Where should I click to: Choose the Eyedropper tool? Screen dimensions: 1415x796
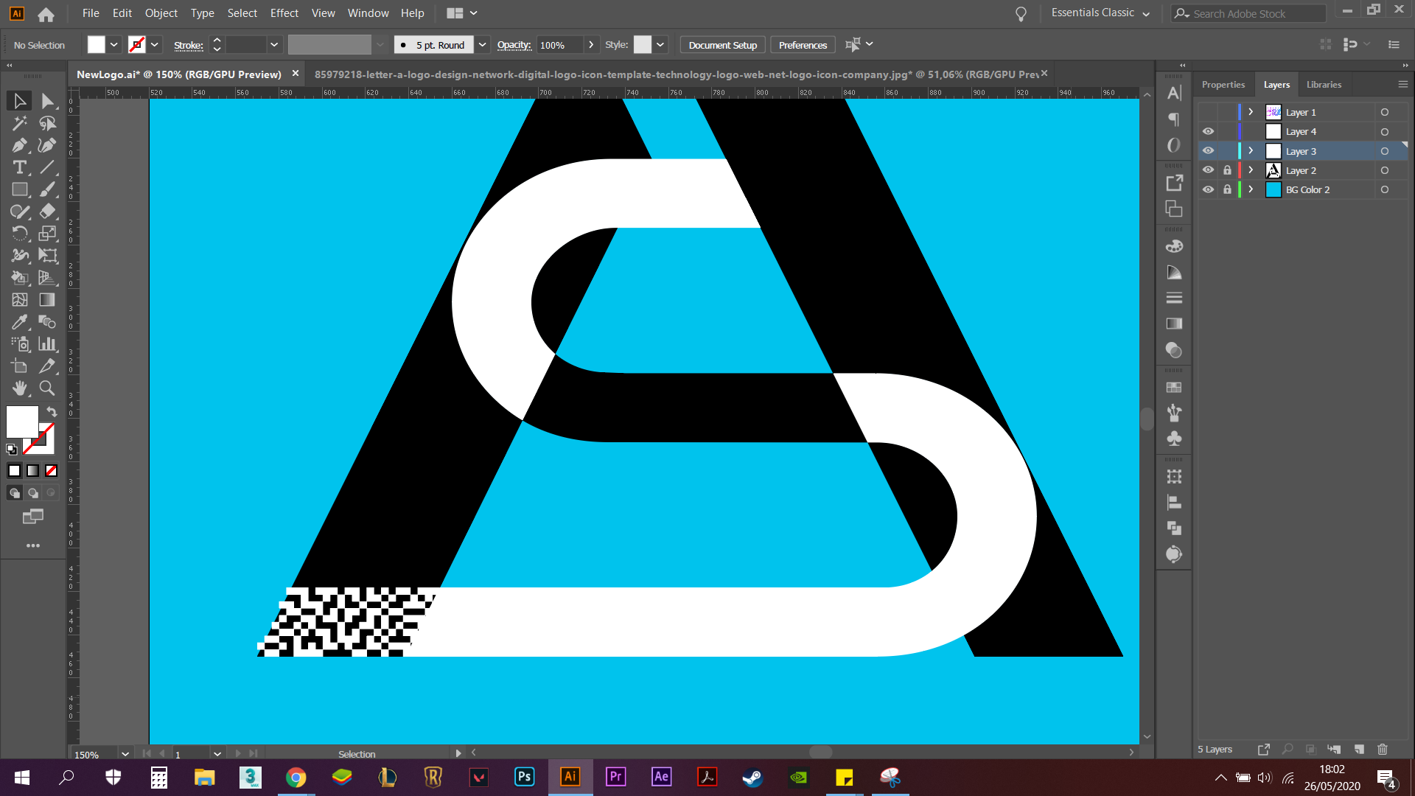coord(19,323)
